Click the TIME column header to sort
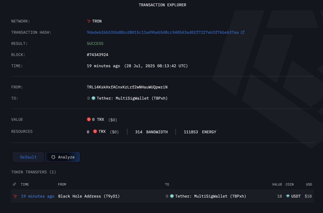The width and height of the screenshot is (323, 213). pos(25,184)
